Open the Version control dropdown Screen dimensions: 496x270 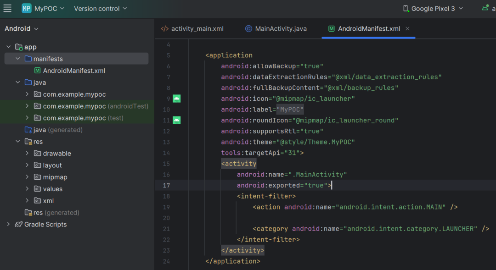click(x=100, y=9)
